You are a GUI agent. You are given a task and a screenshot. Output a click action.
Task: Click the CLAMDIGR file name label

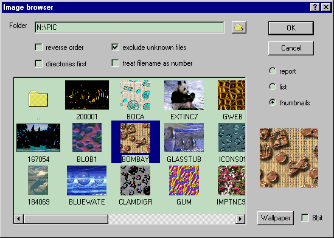click(136, 202)
